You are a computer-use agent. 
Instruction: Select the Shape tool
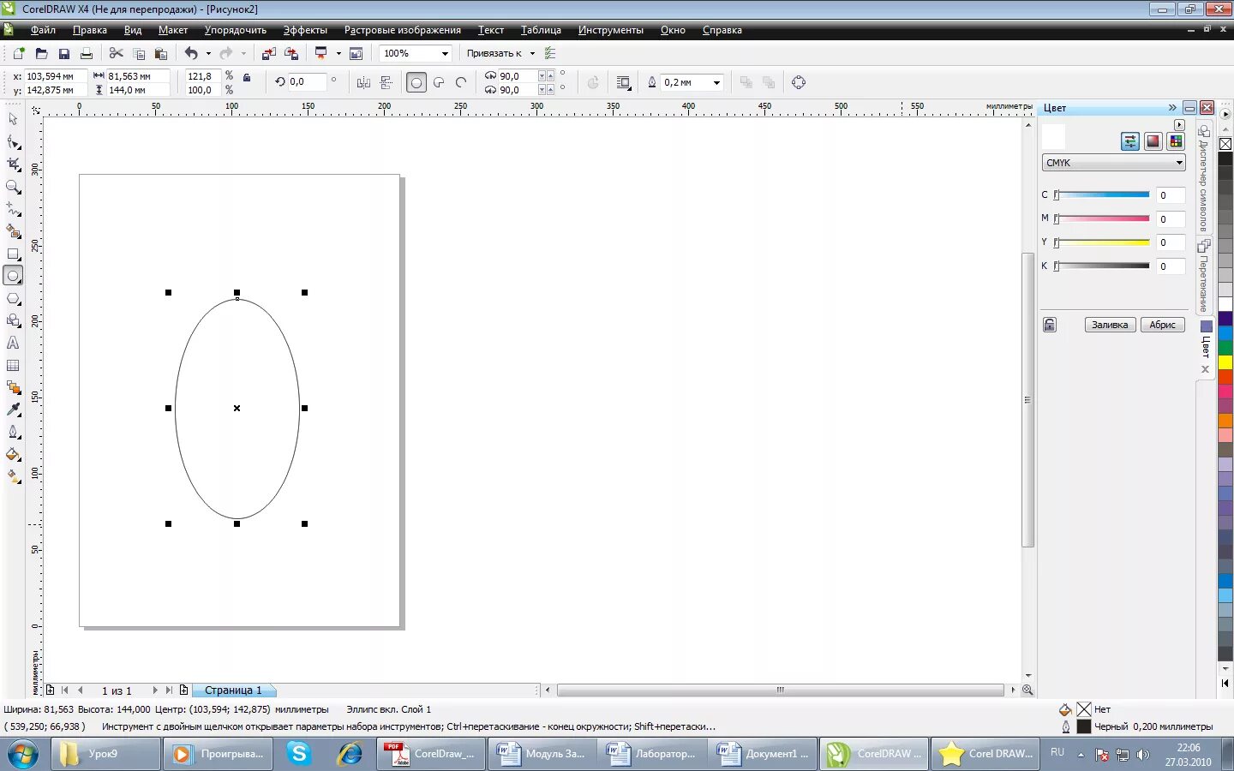(13, 141)
